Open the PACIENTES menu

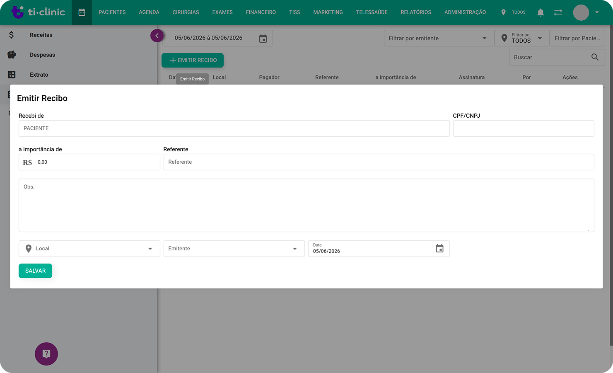(x=112, y=12)
